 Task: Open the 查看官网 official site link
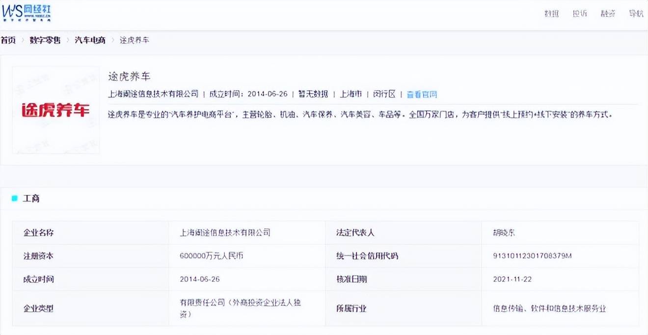(421, 94)
